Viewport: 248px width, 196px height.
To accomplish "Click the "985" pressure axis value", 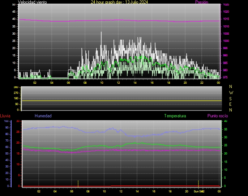I will click(225, 63).
